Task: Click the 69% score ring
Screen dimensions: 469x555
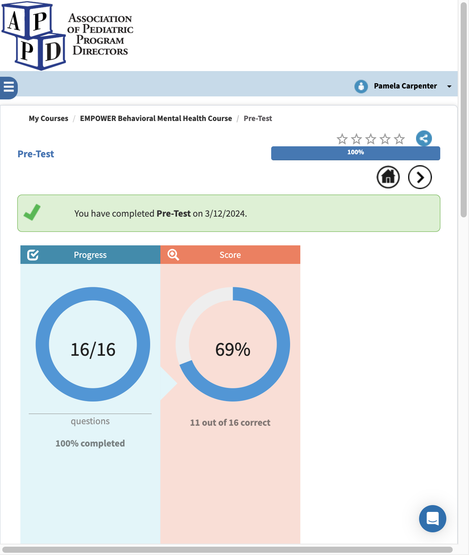Action: click(233, 344)
